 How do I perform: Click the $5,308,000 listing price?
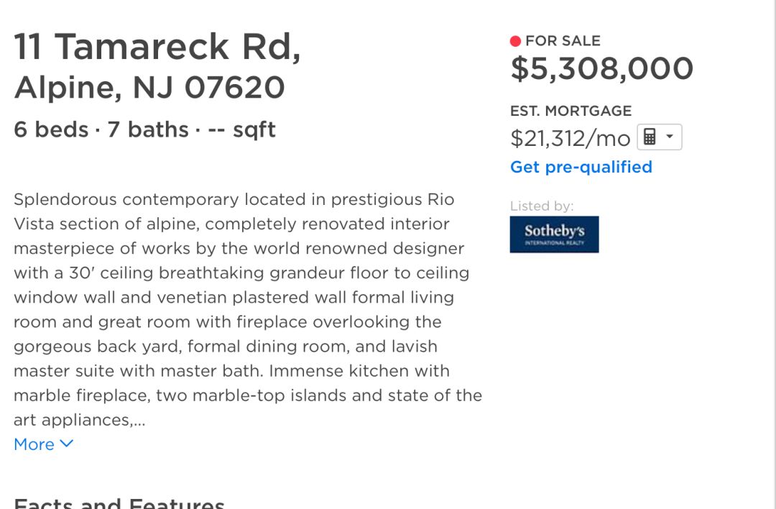602,68
